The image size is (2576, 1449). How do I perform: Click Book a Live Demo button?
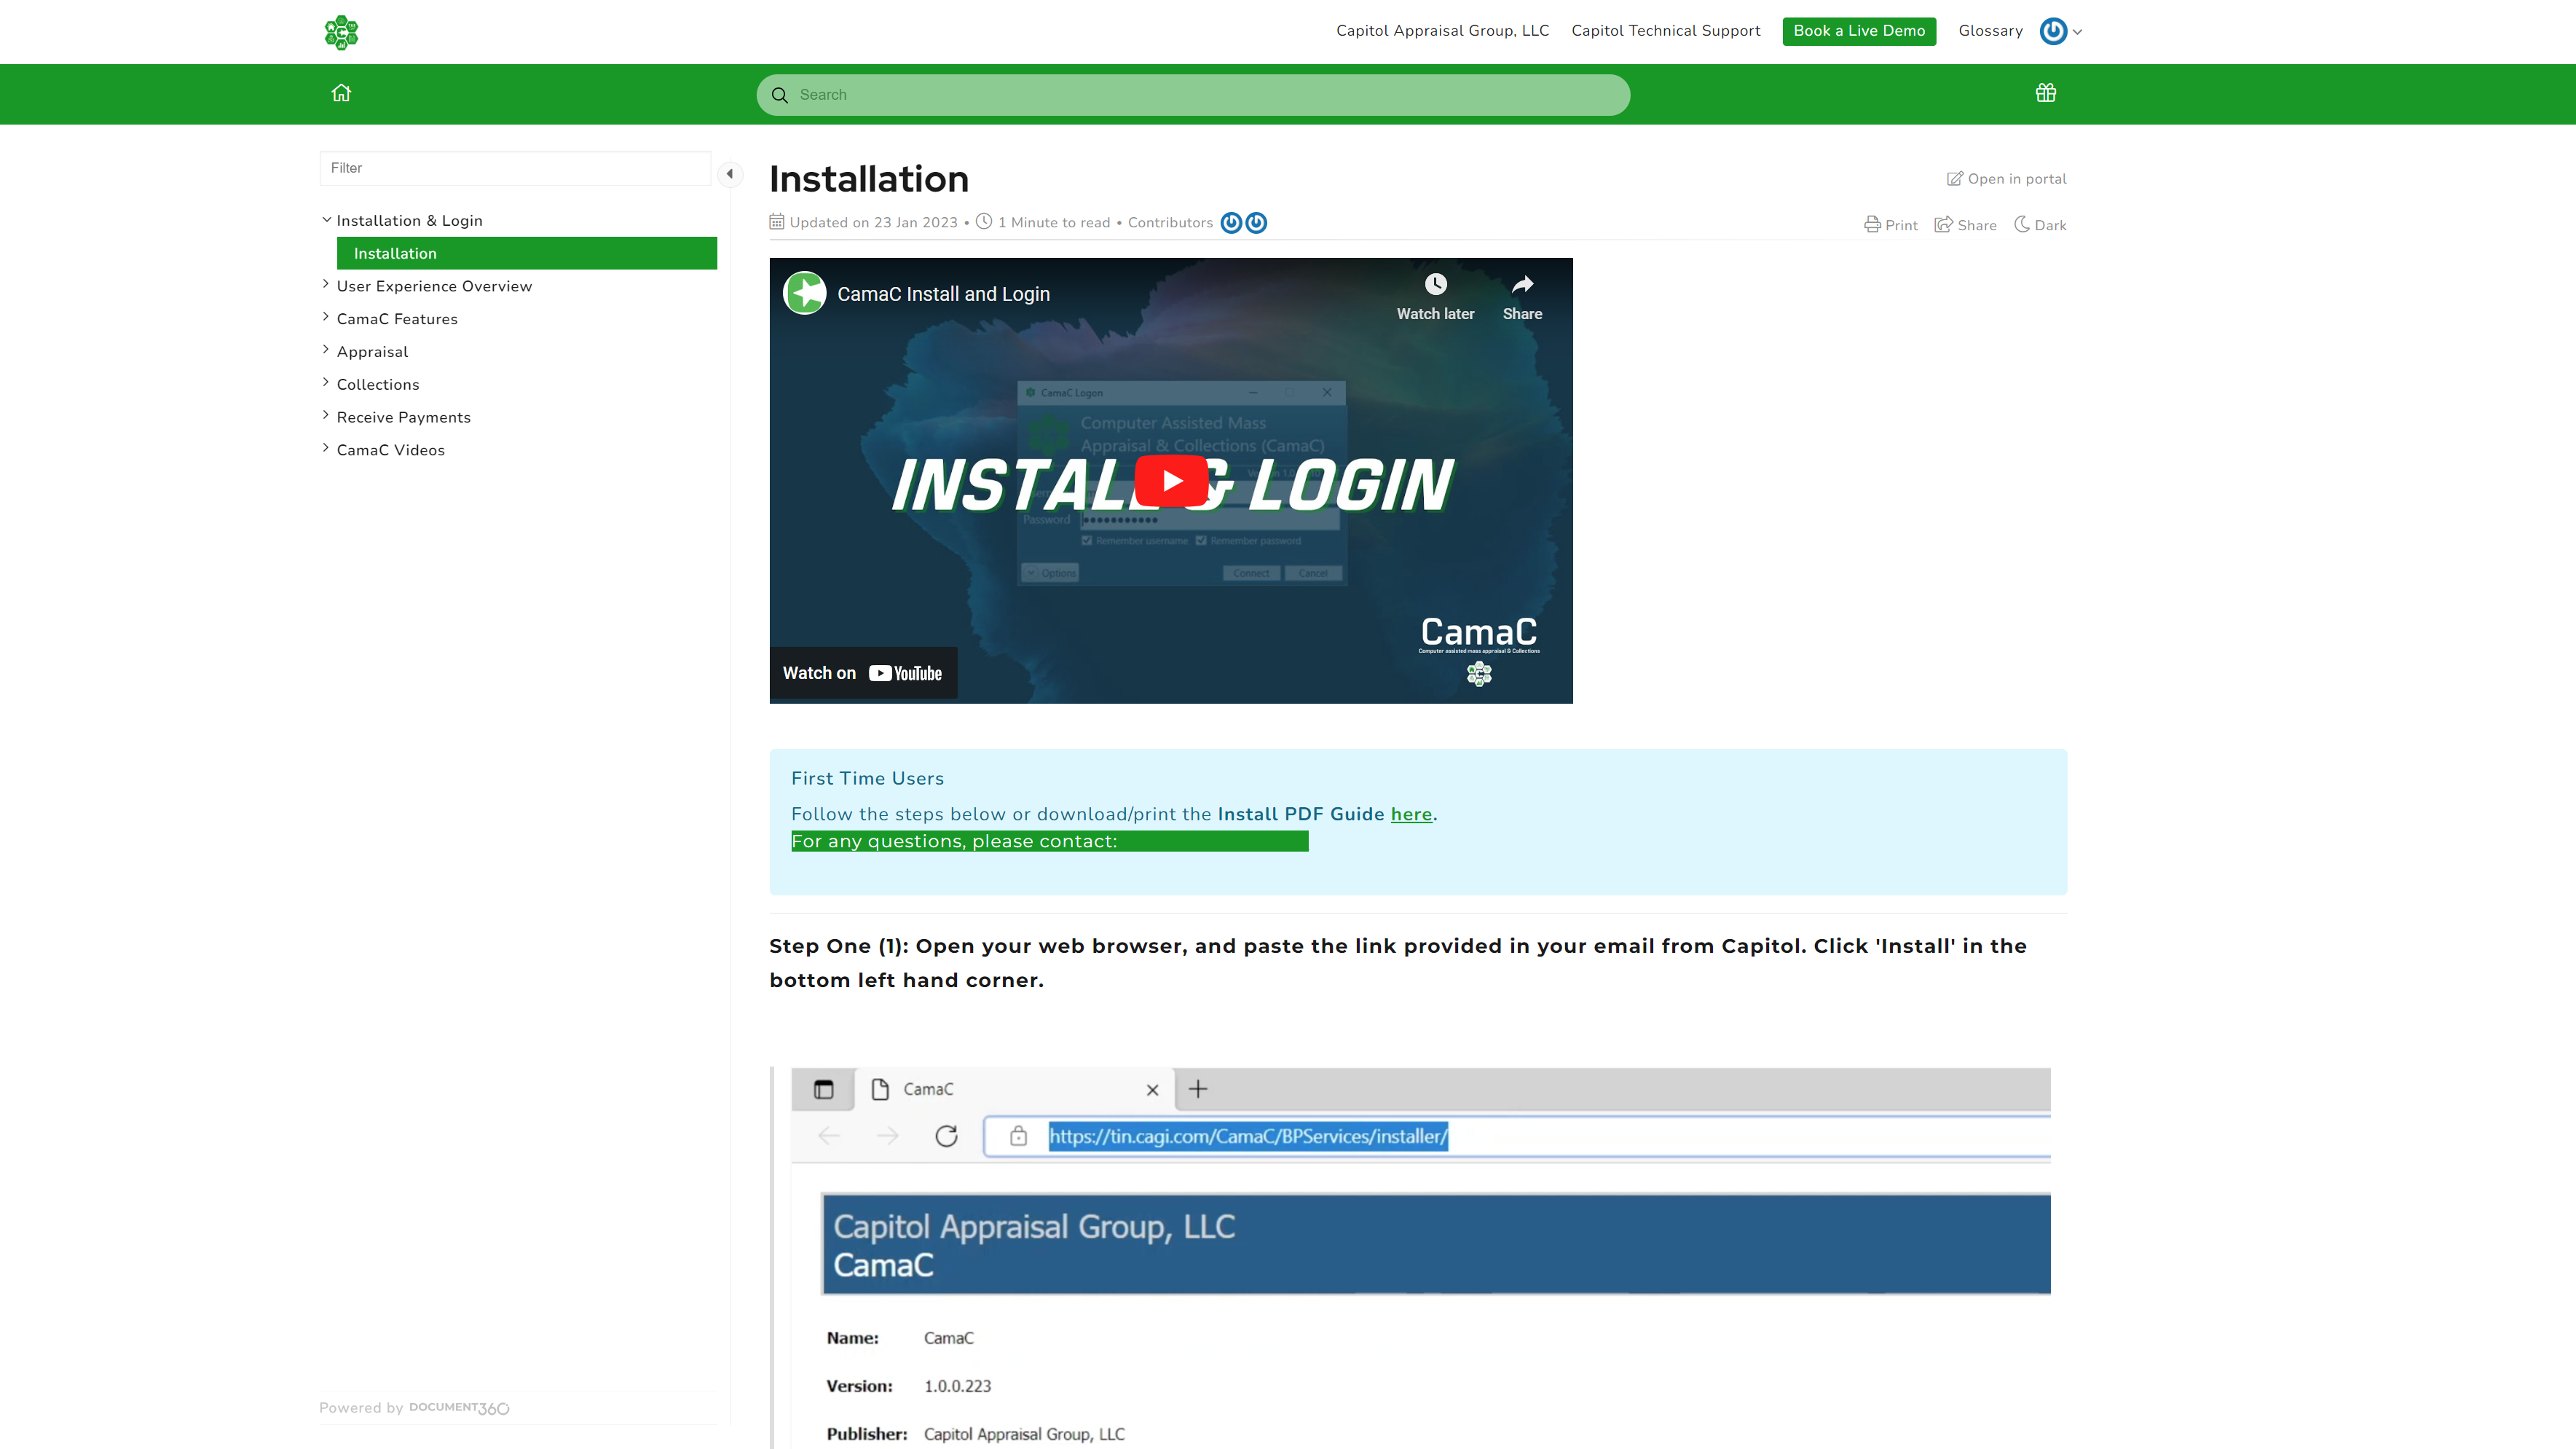[x=1859, y=31]
